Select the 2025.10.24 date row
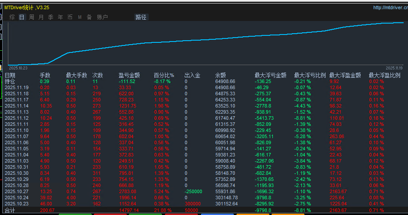The height and width of the screenshot is (215, 408). point(17,198)
